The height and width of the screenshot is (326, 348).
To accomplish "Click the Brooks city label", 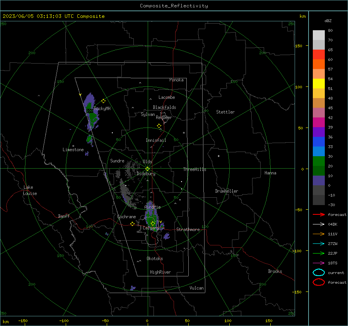I will click(275, 271).
